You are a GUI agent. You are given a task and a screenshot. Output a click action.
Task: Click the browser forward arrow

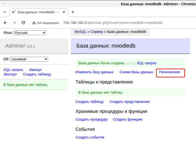pos(14,23)
